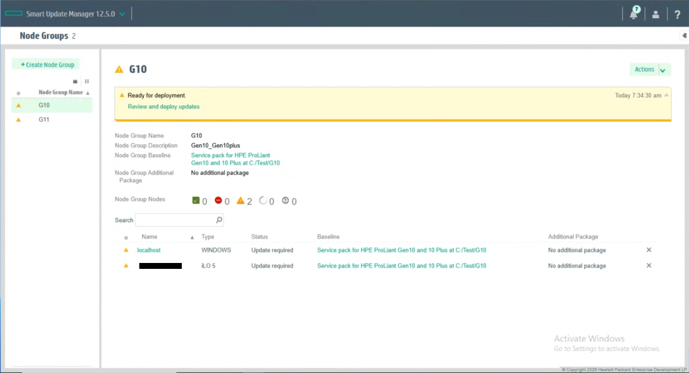The height and width of the screenshot is (373, 689).
Task: Click the HPE logo in header
Action: (13, 14)
